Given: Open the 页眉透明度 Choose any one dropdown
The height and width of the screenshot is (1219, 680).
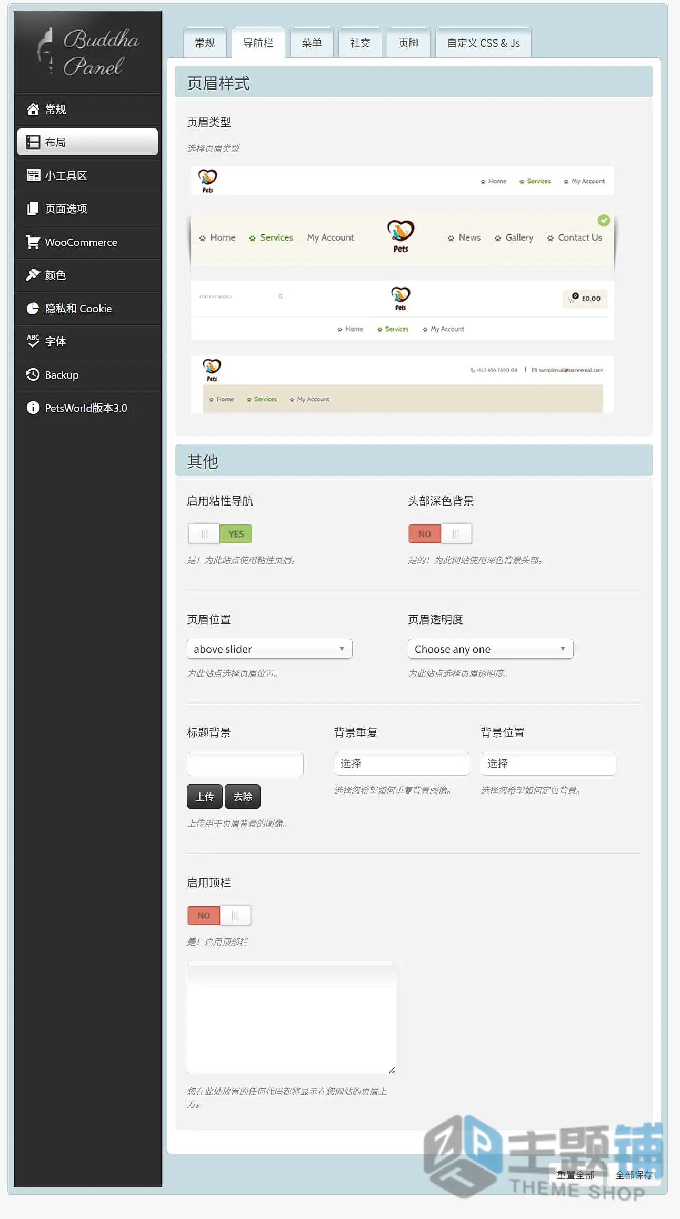Looking at the screenshot, I should click(x=491, y=649).
